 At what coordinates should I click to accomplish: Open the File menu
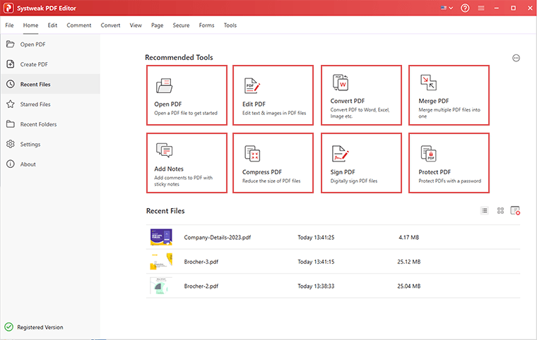(10, 25)
